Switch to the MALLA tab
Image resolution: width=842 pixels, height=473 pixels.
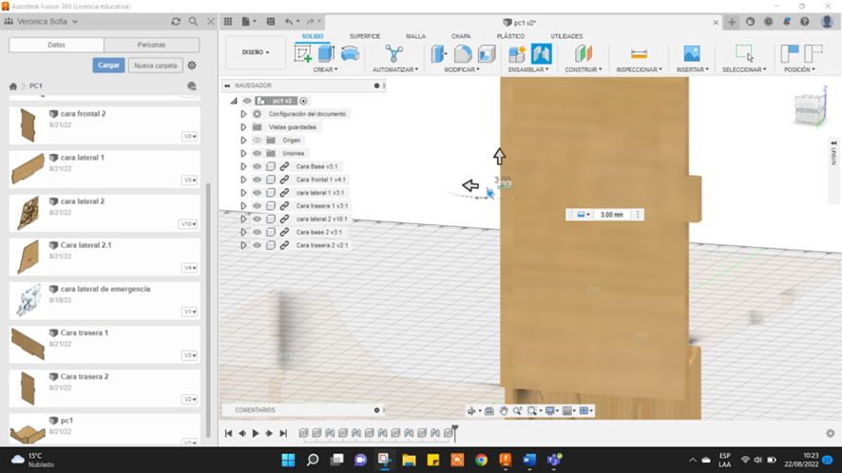(415, 36)
